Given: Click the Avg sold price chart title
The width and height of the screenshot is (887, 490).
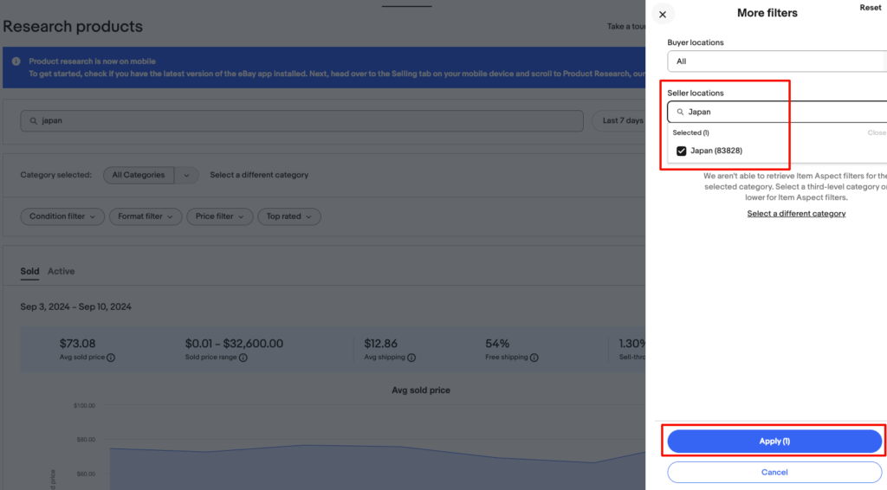Looking at the screenshot, I should [x=421, y=390].
